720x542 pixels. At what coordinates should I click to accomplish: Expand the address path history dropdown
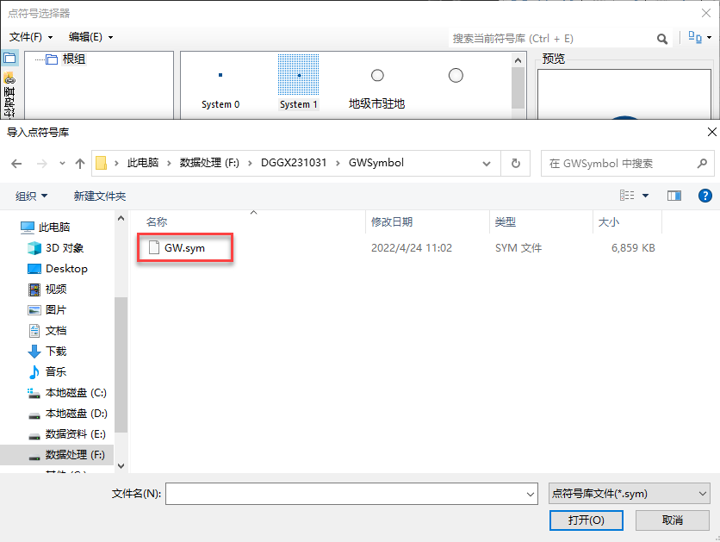488,163
